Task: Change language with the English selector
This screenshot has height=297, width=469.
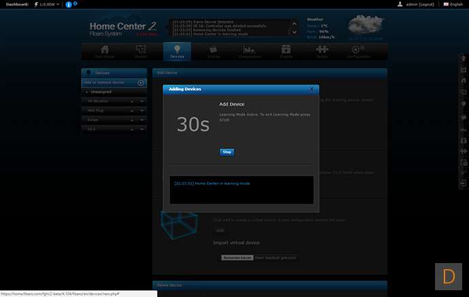Action: point(453,5)
